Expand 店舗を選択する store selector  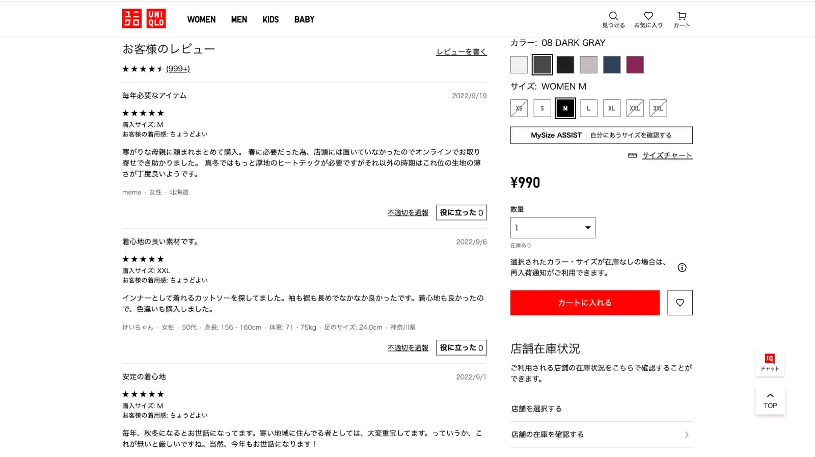coord(601,409)
